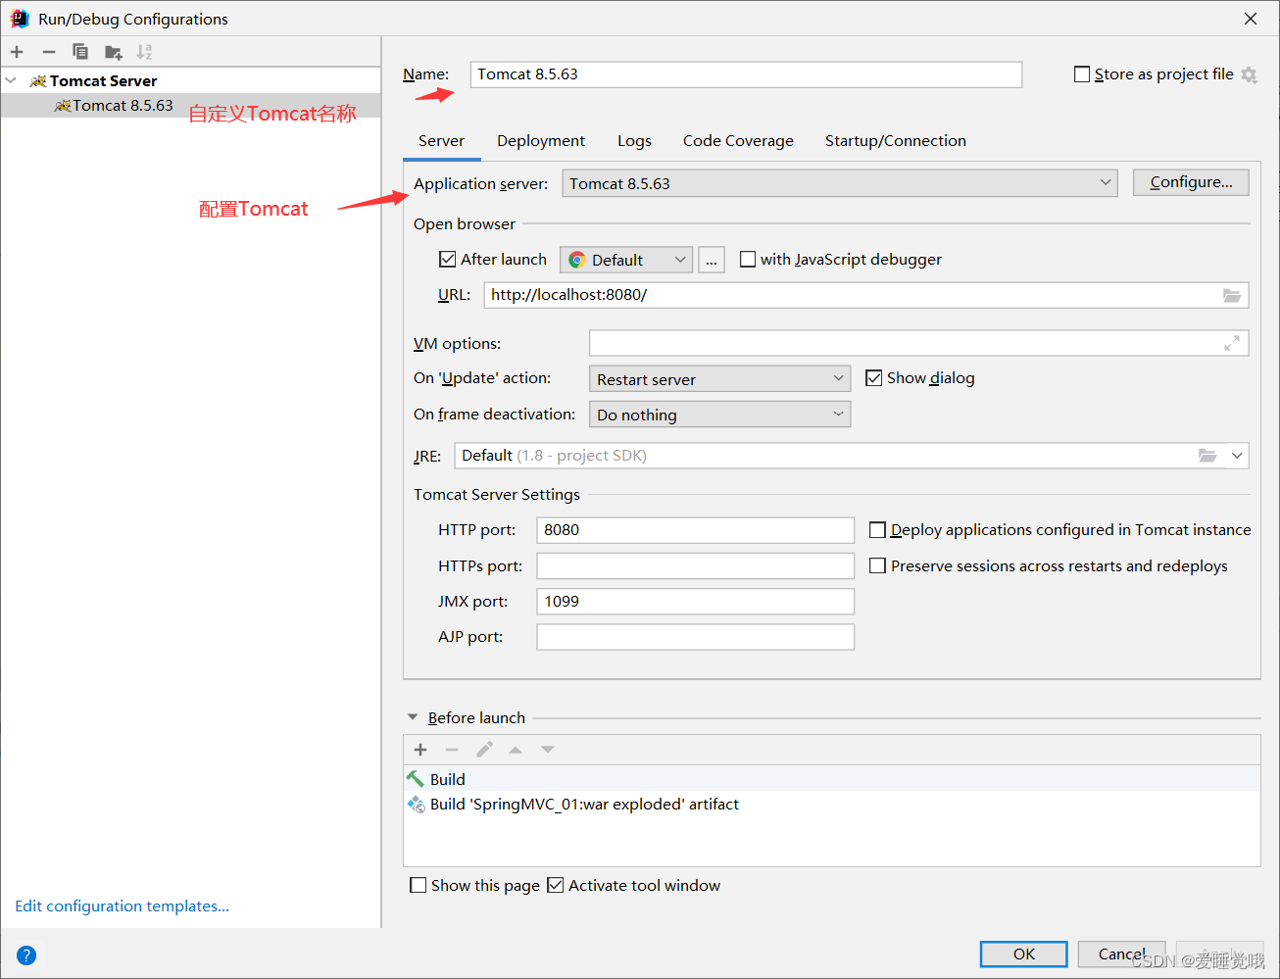Browse for JRE path folder icon
This screenshot has height=979, width=1280.
coord(1207,456)
